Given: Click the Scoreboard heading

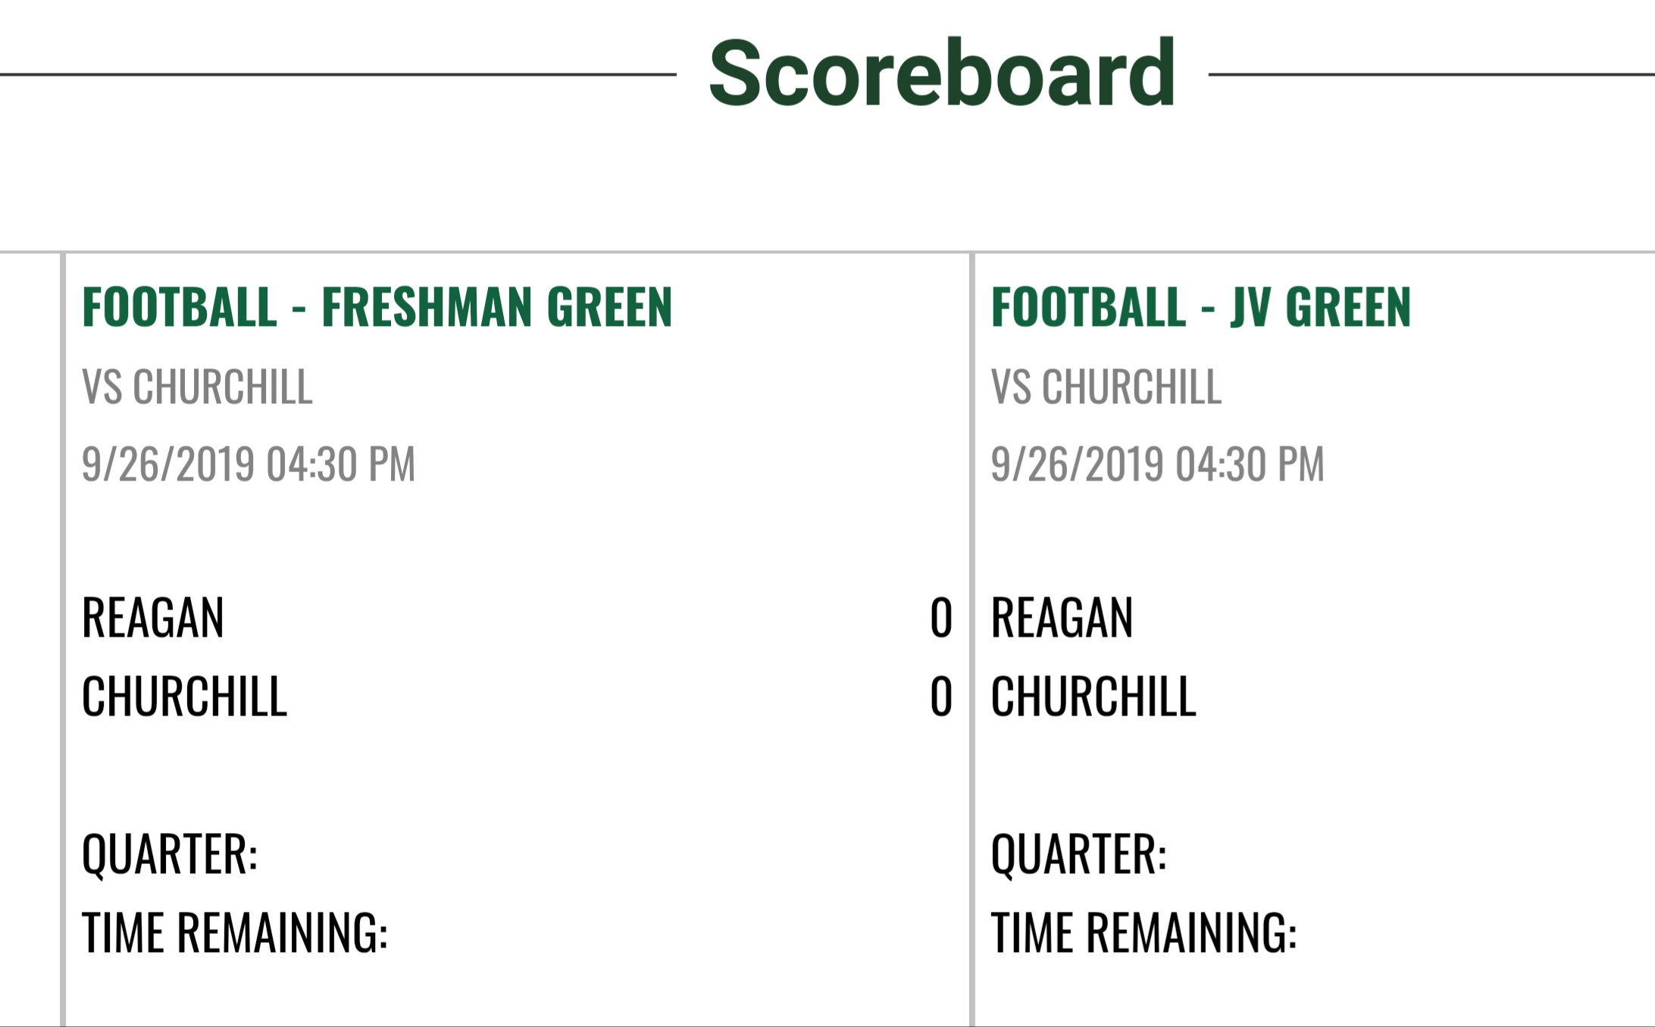Looking at the screenshot, I should pos(942,74).
